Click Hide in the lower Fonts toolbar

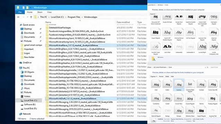pos(172,76)
